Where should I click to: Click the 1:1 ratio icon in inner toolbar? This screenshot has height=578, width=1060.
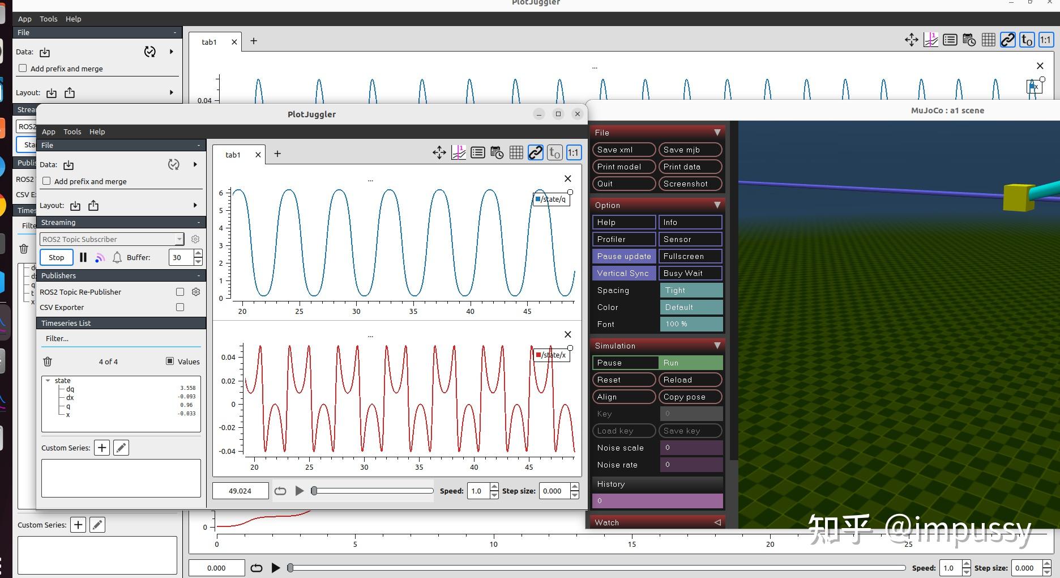coord(573,152)
